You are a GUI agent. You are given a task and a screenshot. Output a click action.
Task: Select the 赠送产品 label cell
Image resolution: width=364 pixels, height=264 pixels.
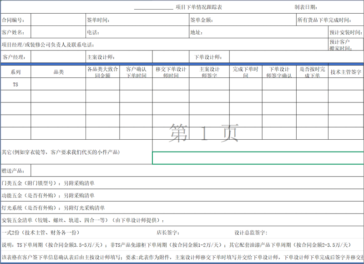(x=15, y=171)
